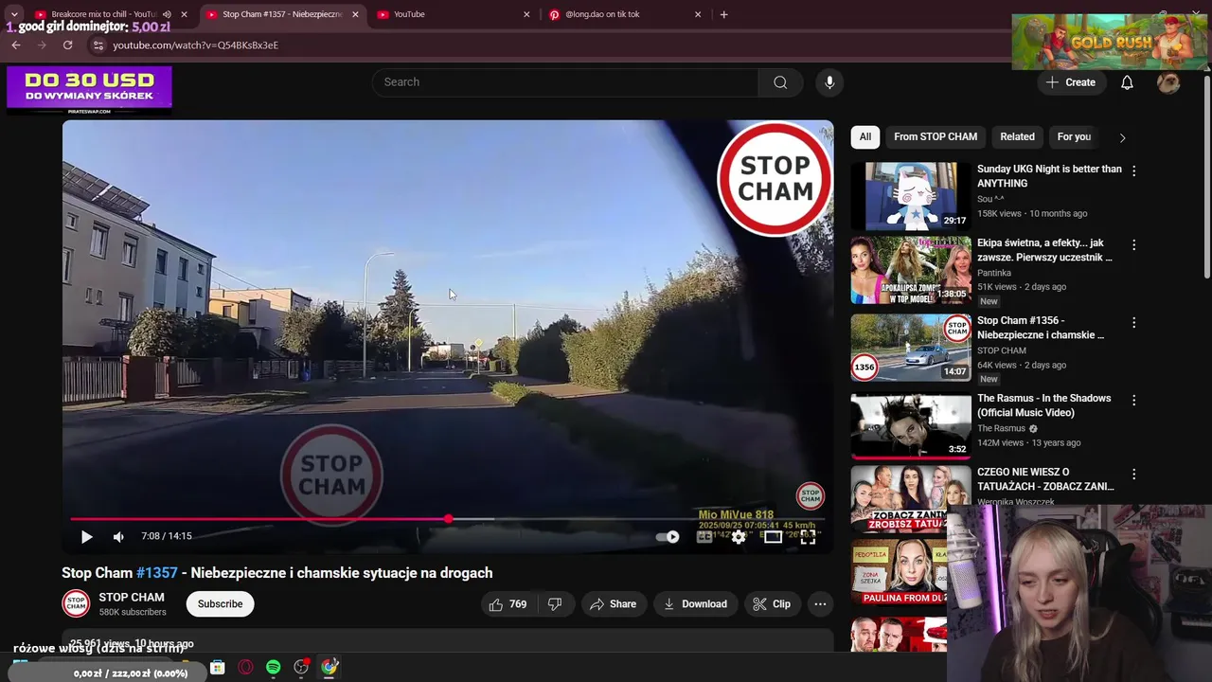Viewport: 1212px width, 682px height.
Task: Click the Download button under the video
Action: tap(696, 604)
